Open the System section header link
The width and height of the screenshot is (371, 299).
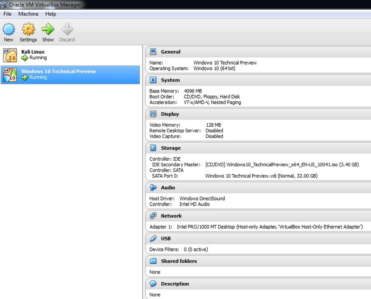tap(170, 80)
